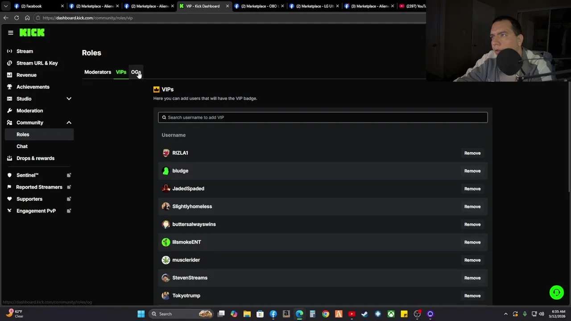
Task: Remove buttersalwayswins from VIPs
Action: click(x=472, y=224)
